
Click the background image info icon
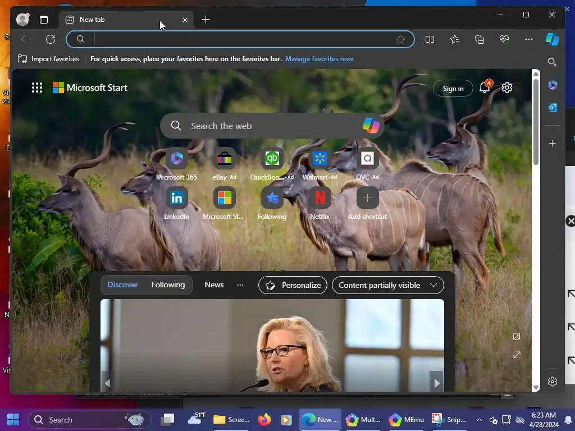[517, 336]
